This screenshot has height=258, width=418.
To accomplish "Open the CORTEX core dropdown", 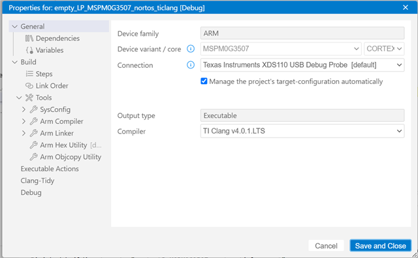I will [384, 49].
